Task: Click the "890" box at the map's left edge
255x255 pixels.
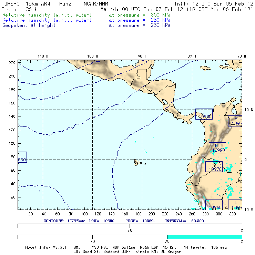Action: pyautogui.click(x=22, y=157)
